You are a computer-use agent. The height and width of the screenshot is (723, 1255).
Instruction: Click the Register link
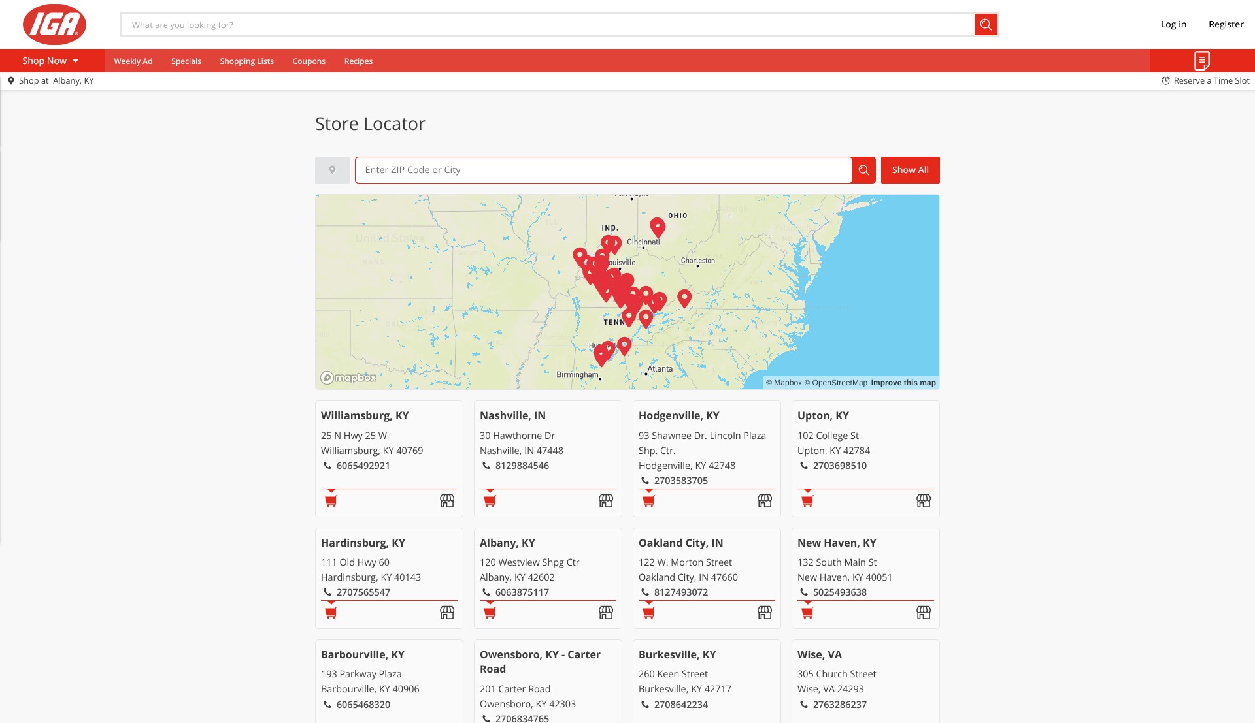pyautogui.click(x=1226, y=24)
